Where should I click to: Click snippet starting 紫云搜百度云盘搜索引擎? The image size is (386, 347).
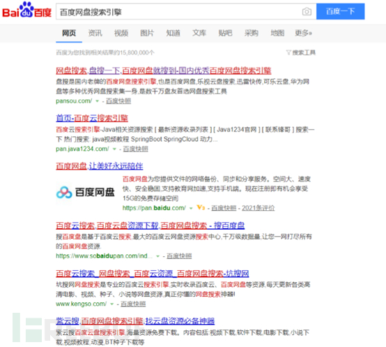[183, 337]
